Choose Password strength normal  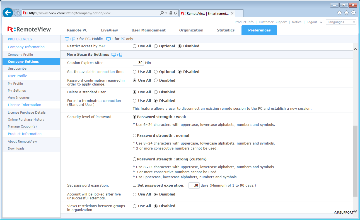[135, 136]
